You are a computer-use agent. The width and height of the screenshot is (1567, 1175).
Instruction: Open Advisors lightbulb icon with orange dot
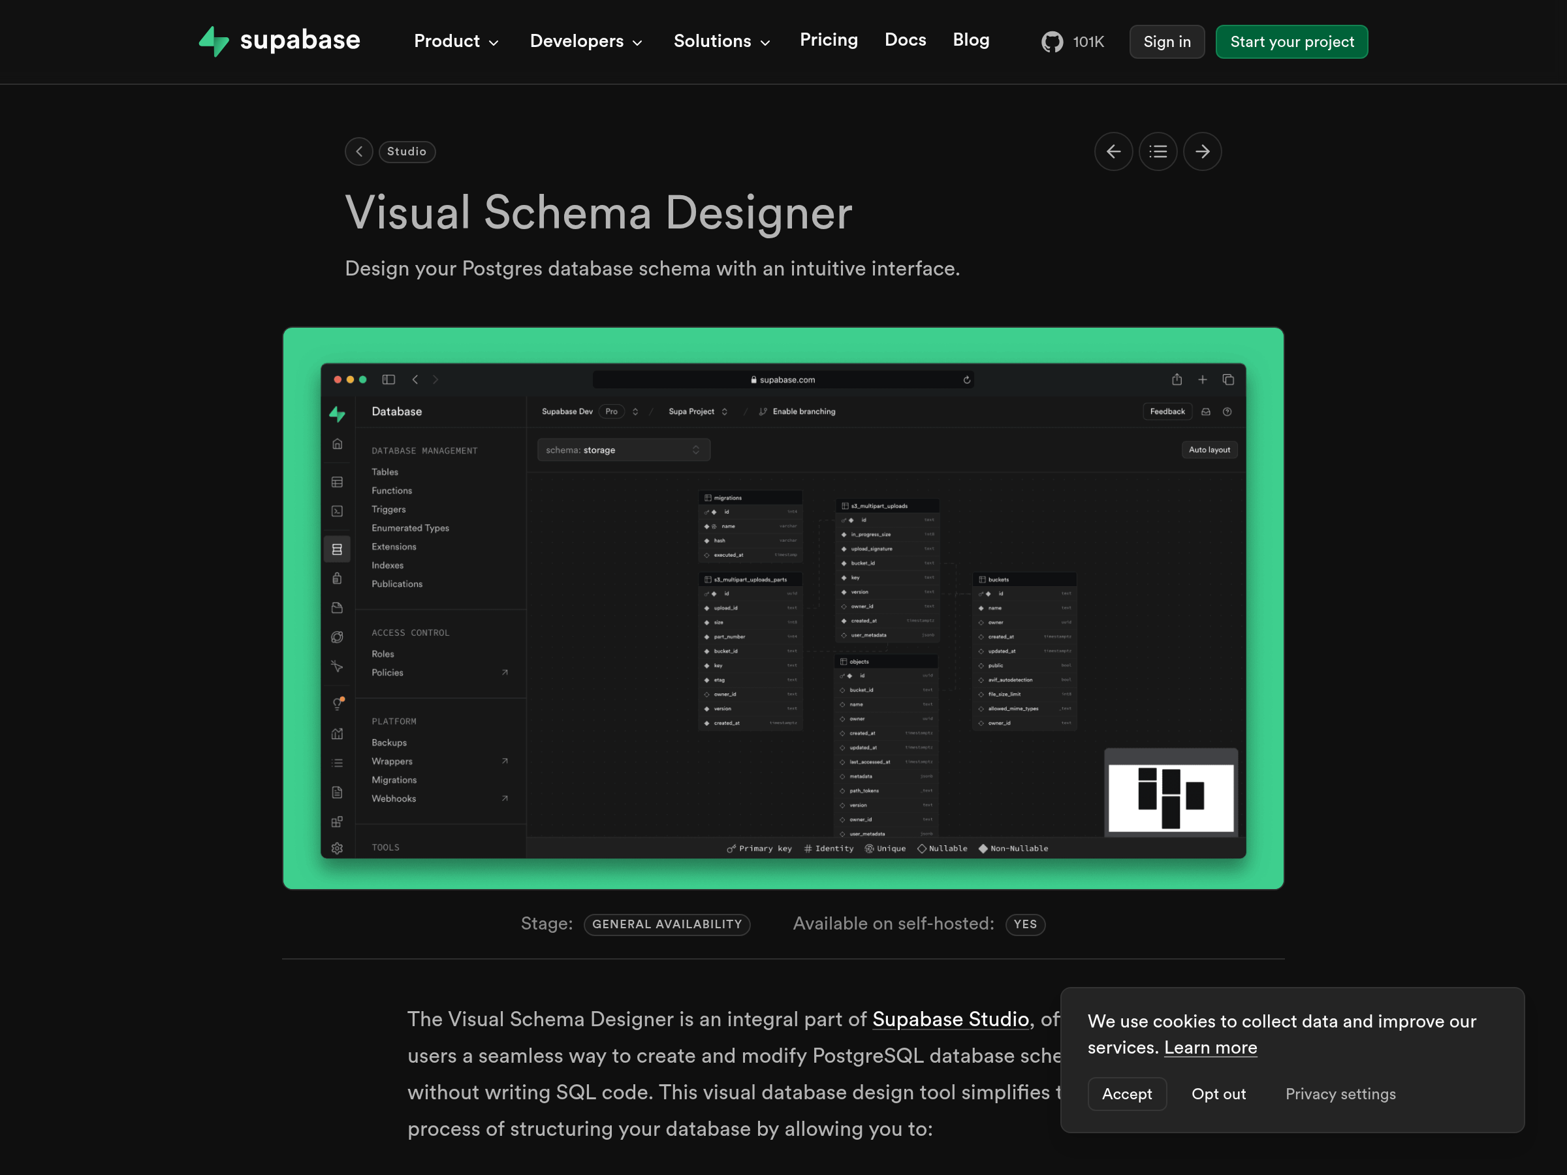pyautogui.click(x=338, y=703)
